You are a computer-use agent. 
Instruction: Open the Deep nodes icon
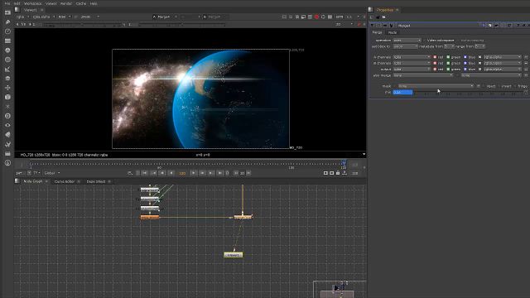coord(7,116)
